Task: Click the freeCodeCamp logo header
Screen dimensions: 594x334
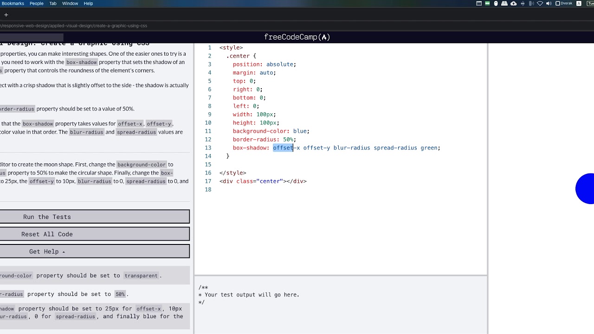Action: [297, 37]
